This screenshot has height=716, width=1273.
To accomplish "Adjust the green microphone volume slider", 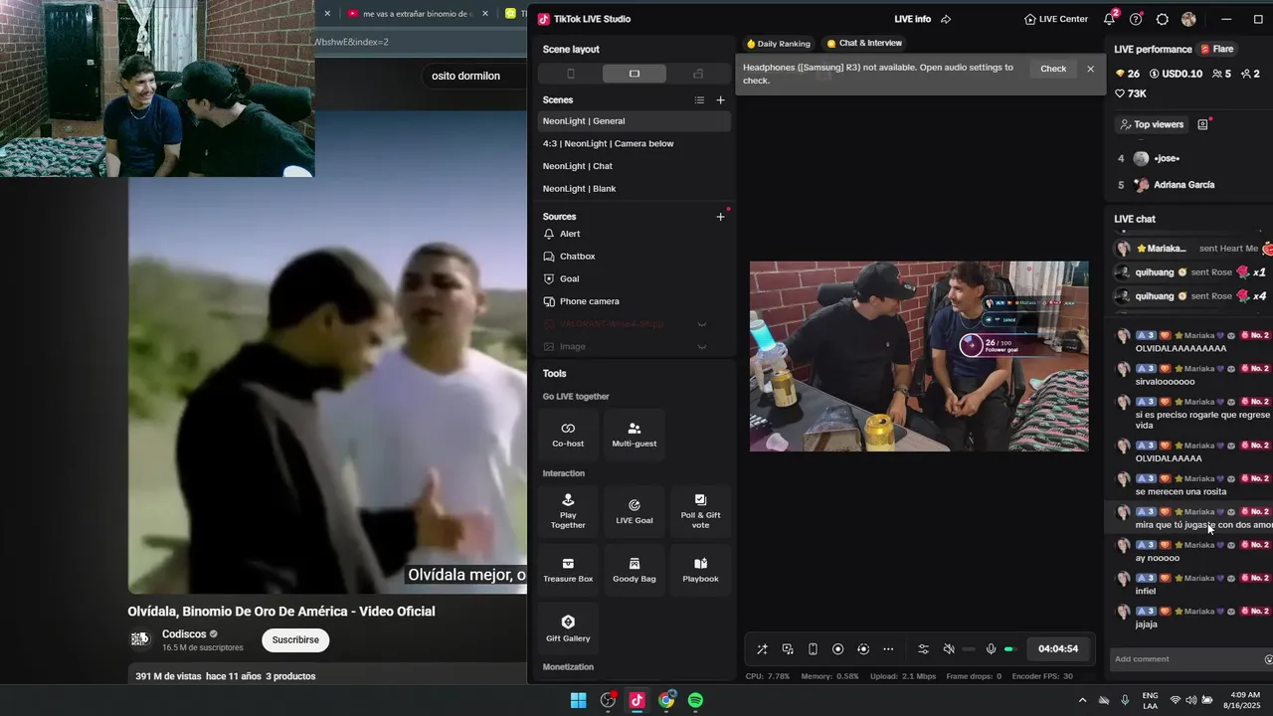I will 1009,649.
